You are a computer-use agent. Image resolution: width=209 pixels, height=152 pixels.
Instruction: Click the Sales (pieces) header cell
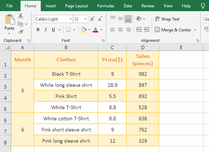tap(143, 60)
